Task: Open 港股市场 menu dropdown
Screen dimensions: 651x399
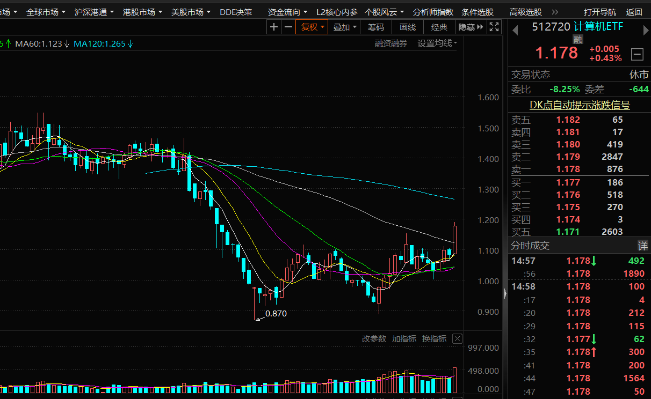Action: tap(143, 12)
